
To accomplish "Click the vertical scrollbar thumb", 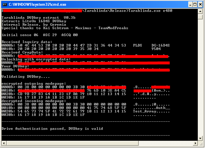I will [200, 17].
